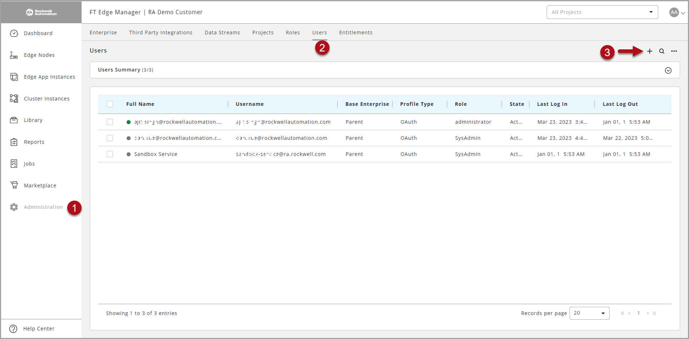Open the Jobs checklist icon
Screen dimensions: 689x339
click(x=14, y=164)
